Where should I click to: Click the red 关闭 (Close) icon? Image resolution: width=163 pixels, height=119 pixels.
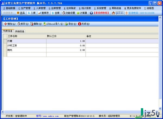79,24
